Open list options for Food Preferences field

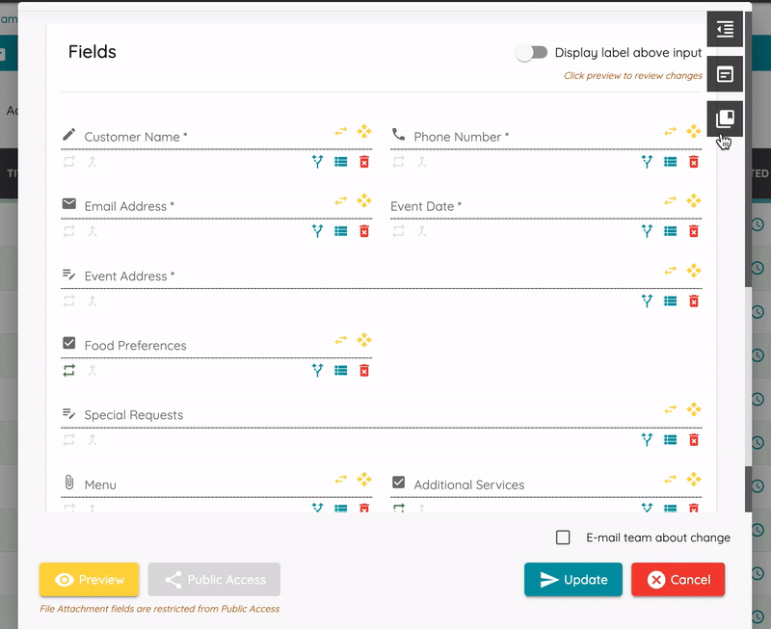(x=341, y=371)
